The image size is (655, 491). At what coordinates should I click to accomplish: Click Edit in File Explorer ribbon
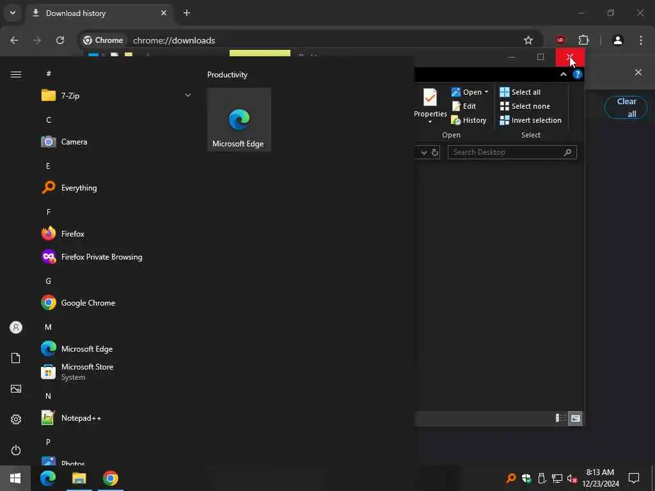pyautogui.click(x=464, y=106)
